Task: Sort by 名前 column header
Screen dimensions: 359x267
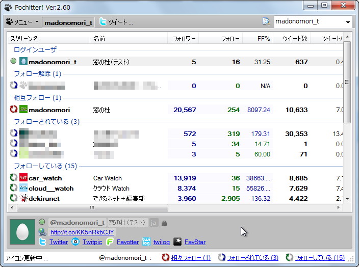Action: tap(129, 39)
